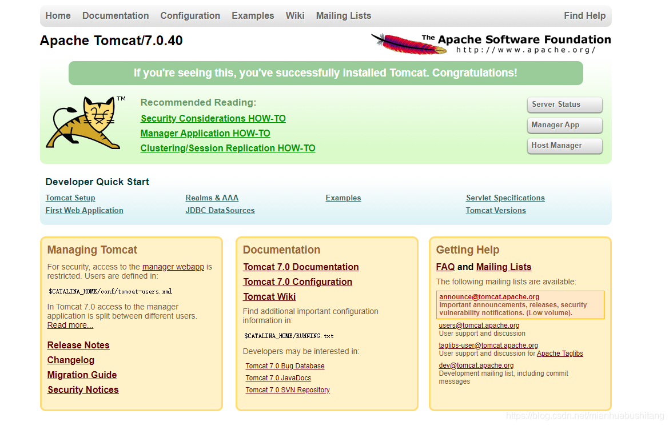Go to Configuration in the nav bar
669x426 pixels.
tap(190, 16)
